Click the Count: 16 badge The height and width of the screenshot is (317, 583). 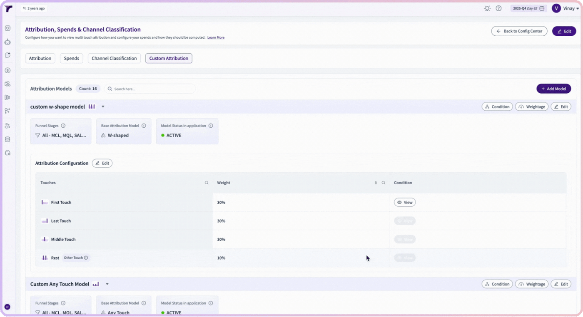(88, 89)
